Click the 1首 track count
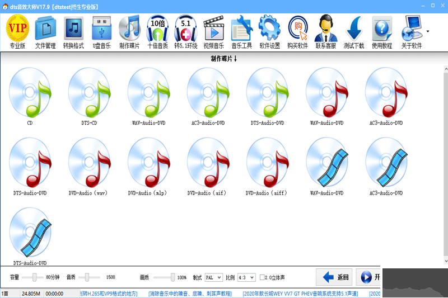Screen dimensions: 448x298 (5, 294)
